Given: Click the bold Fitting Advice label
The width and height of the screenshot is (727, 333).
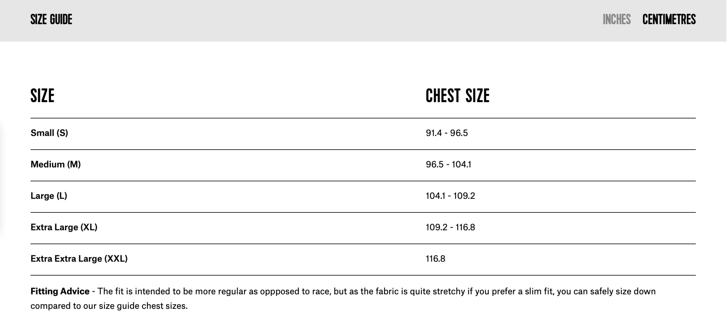Looking at the screenshot, I should pos(60,292).
